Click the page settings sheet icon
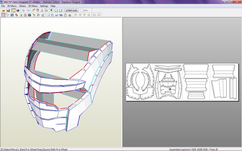Image resolution: width=242 pixels, height=151 pixels. click(x=65, y=15)
